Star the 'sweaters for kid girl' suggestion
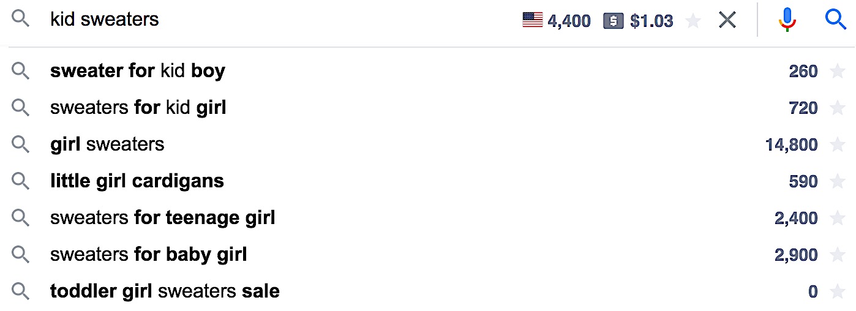Screen dimensions: 856x311 837,108
